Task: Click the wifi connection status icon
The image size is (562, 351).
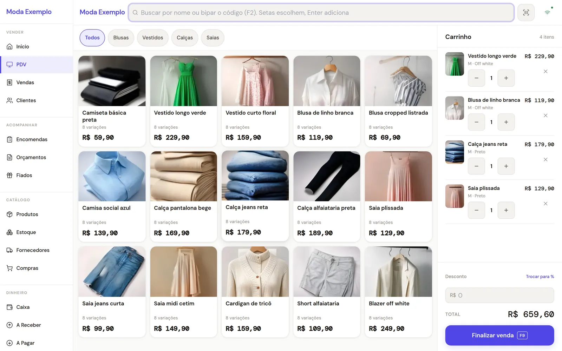Action: [x=547, y=13]
